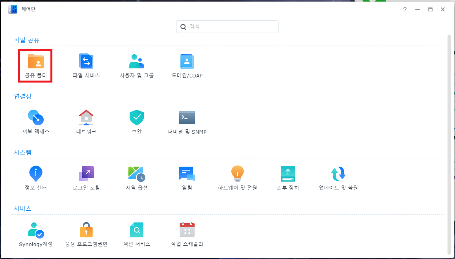Open the 로그인 포털 icon
This screenshot has height=259, width=455.
point(86,174)
